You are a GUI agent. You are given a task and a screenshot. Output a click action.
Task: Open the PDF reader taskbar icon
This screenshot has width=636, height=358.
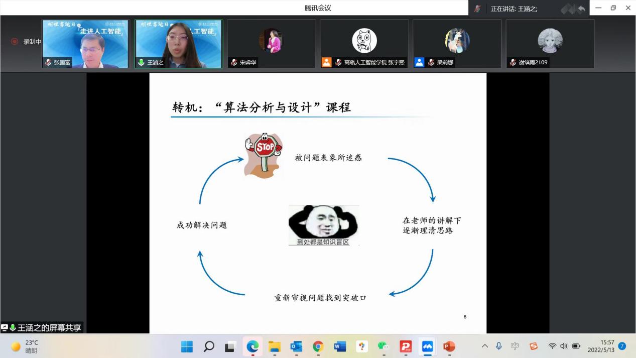405,346
